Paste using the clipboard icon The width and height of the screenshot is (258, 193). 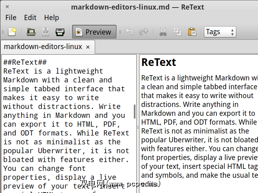[x=192, y=32]
